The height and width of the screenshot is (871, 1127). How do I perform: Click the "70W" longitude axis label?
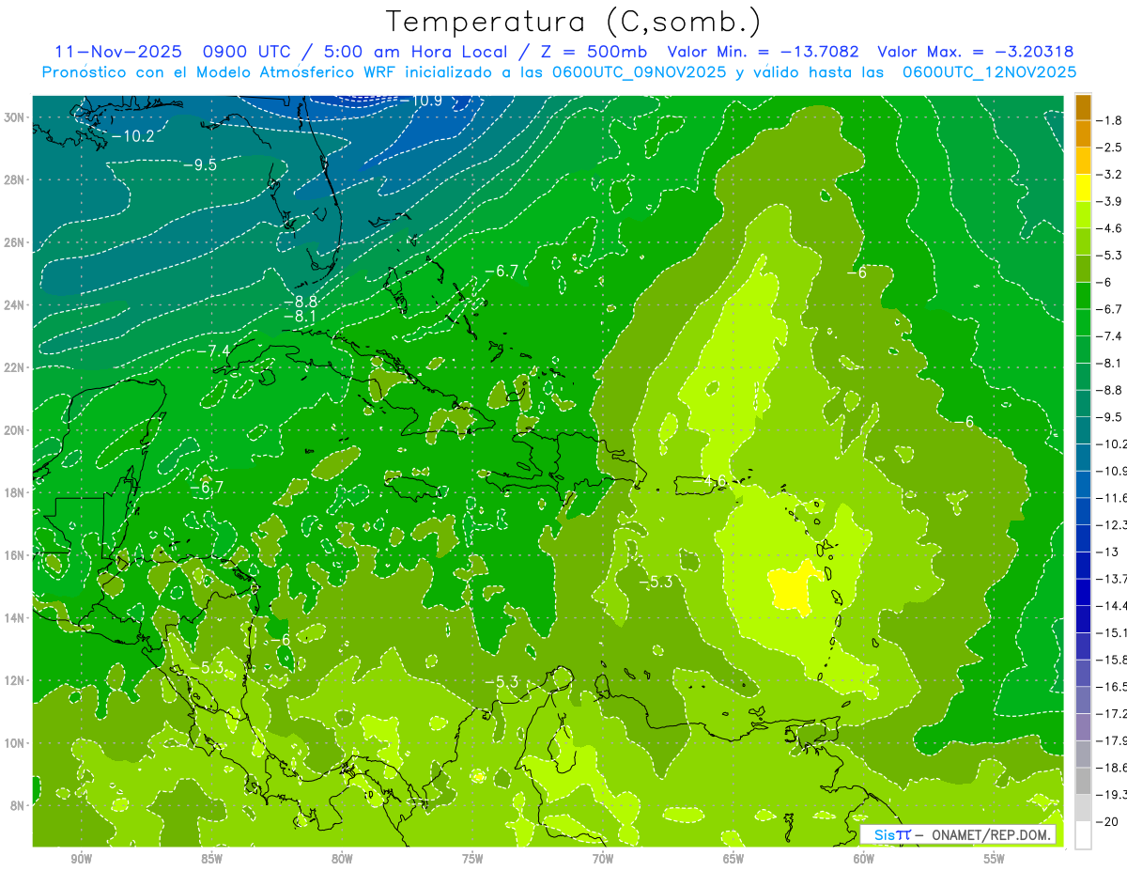603,859
